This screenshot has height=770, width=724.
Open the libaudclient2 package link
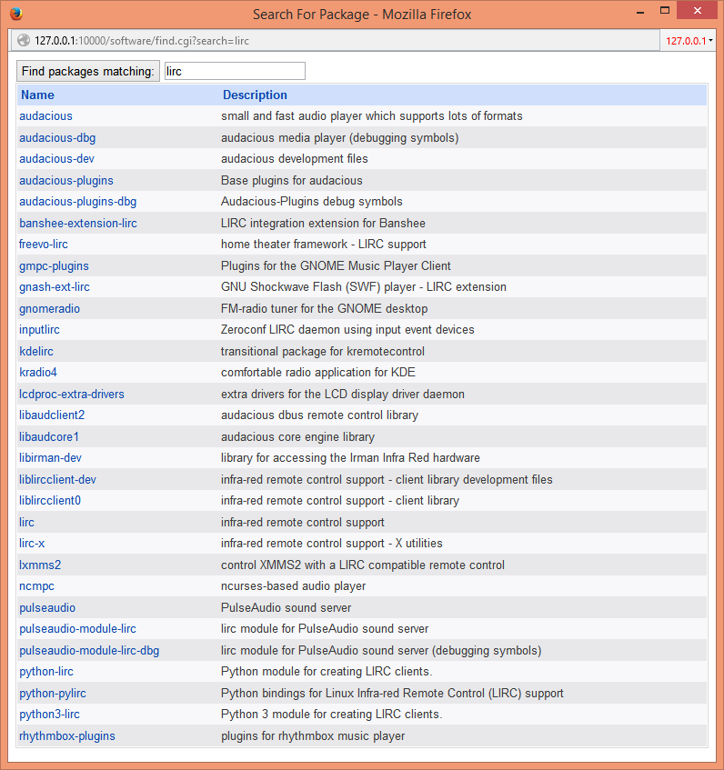coord(52,415)
